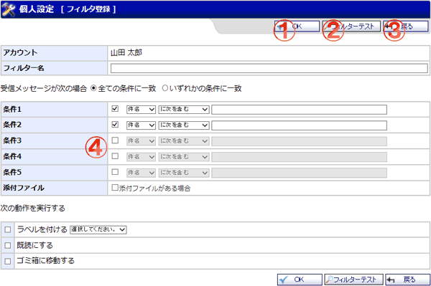Click the 条件1 row label
This screenshot has width=431, height=286.
coord(12,109)
